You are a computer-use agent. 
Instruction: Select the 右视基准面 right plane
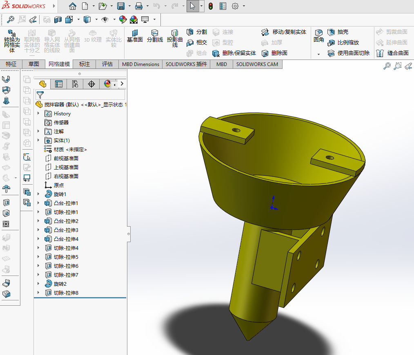[62, 176]
